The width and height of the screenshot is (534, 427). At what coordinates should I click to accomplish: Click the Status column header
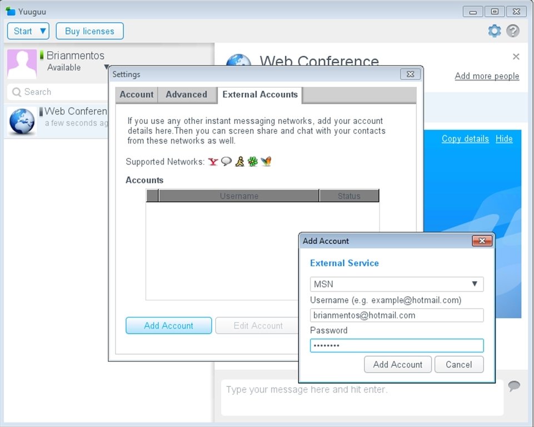(x=349, y=196)
